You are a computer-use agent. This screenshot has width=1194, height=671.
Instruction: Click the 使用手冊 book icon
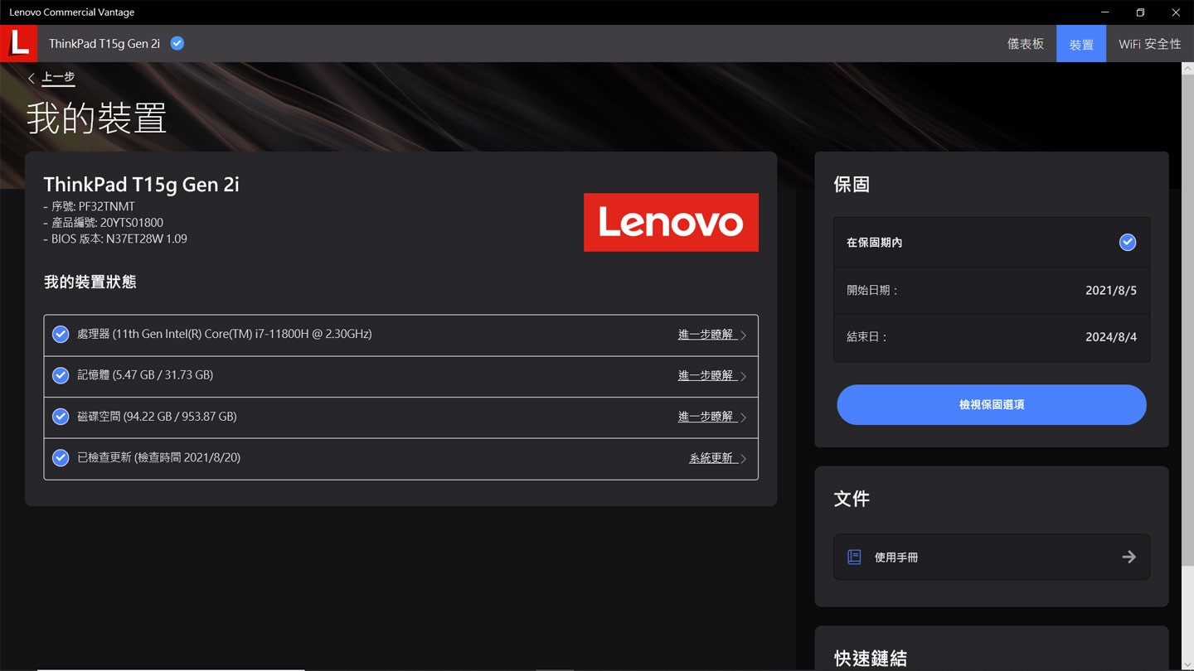[x=854, y=558]
